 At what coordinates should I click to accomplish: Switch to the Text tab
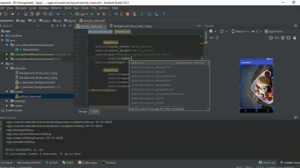[x=95, y=112]
